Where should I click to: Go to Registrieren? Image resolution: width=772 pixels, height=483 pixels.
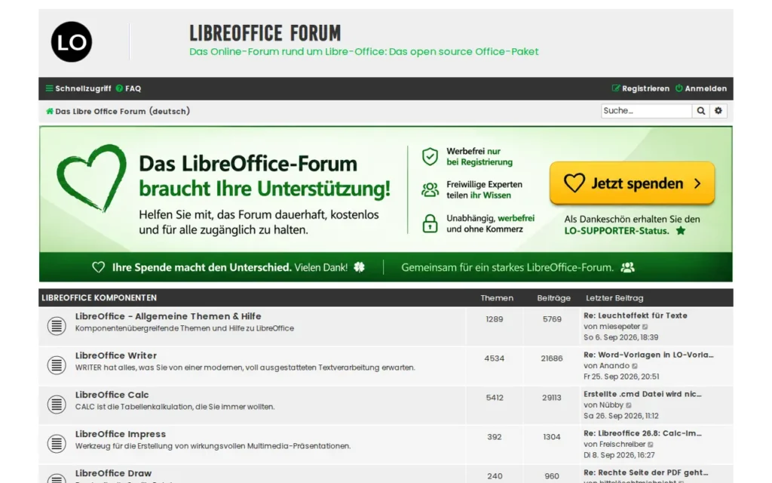point(641,89)
